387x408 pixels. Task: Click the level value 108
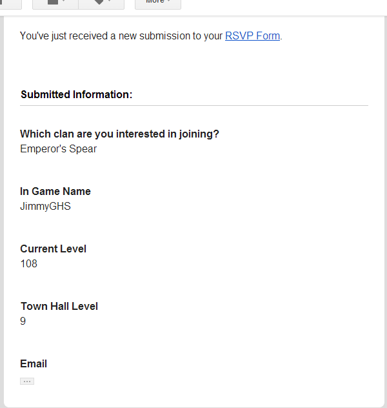[29, 263]
